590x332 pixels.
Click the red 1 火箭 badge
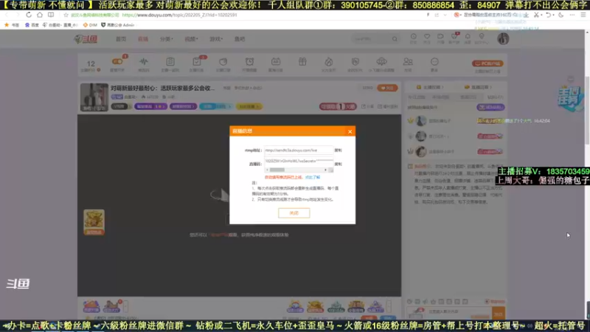[338, 106]
